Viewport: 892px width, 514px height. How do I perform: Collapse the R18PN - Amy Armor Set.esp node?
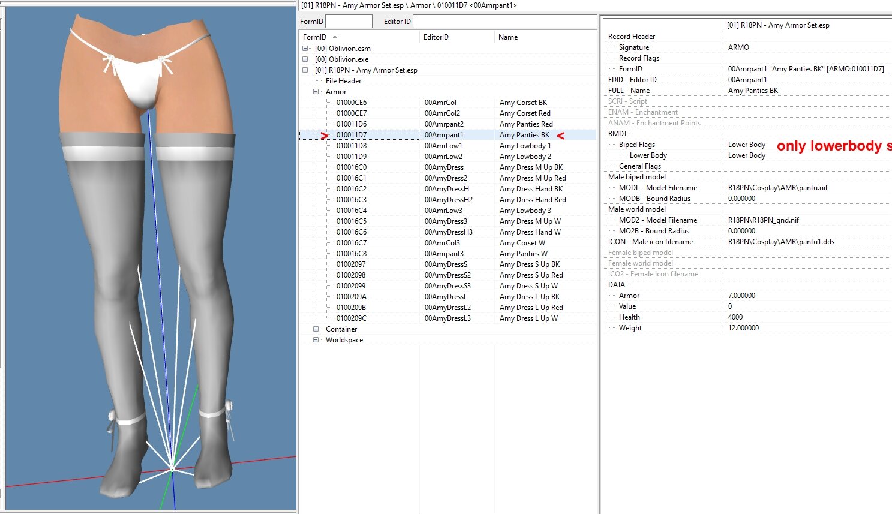click(x=305, y=70)
